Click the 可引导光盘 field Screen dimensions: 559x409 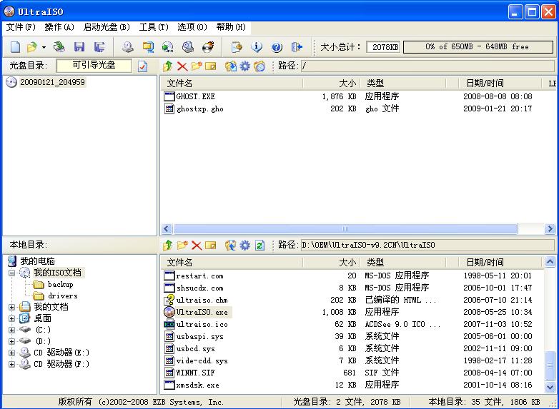coord(94,65)
